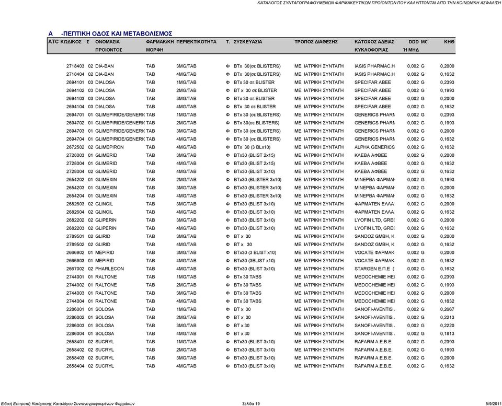Click code 2682202 GLIPERIN row
502x406 pixels.
pos(75,220)
